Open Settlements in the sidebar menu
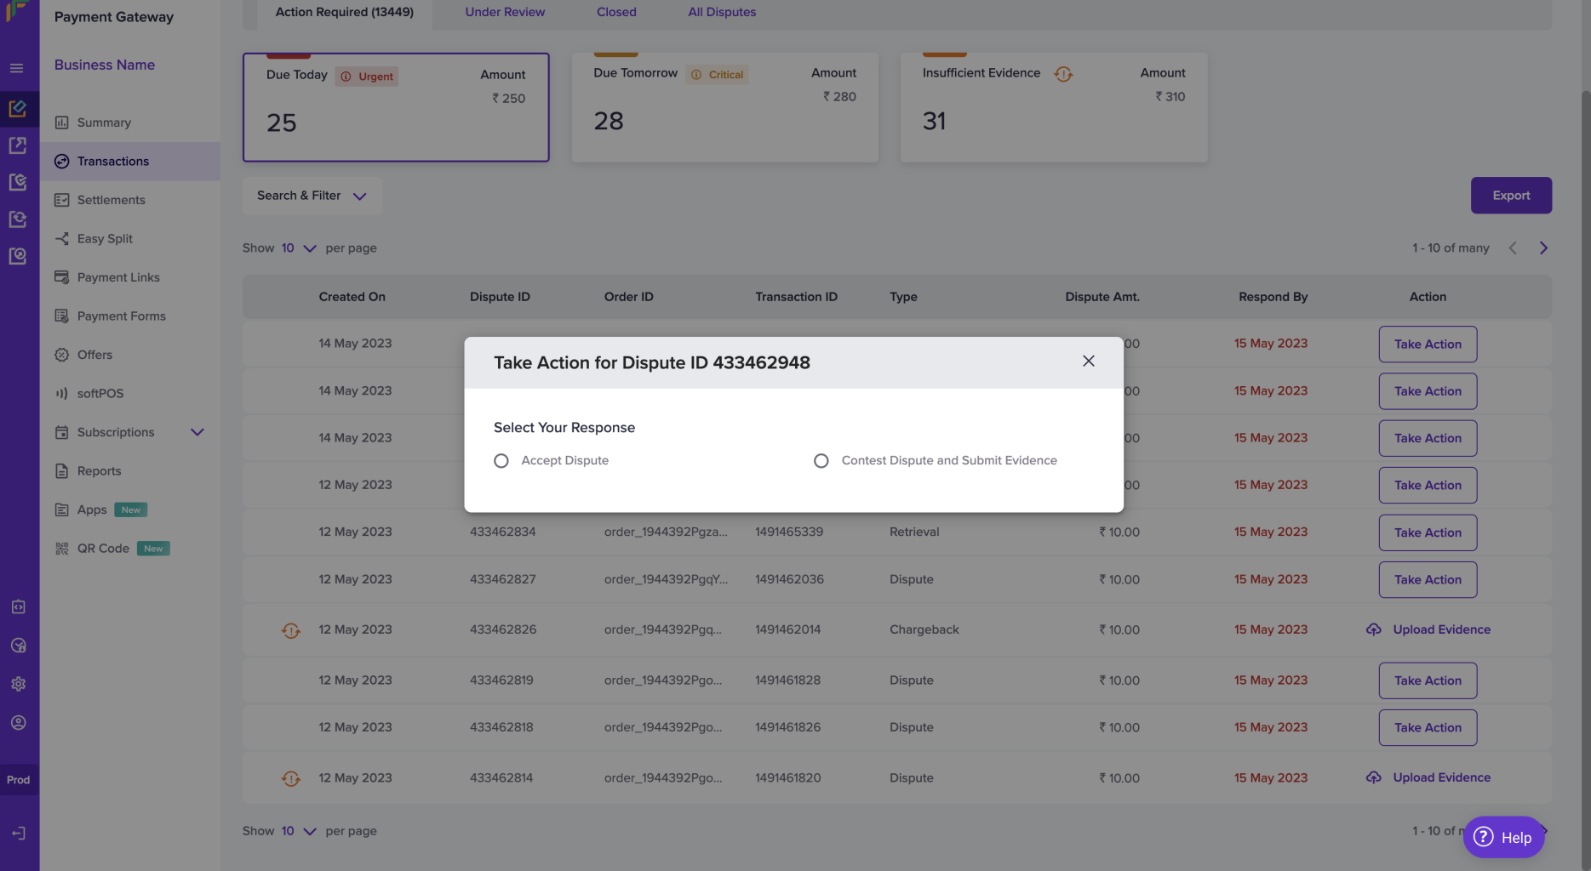 click(129, 200)
